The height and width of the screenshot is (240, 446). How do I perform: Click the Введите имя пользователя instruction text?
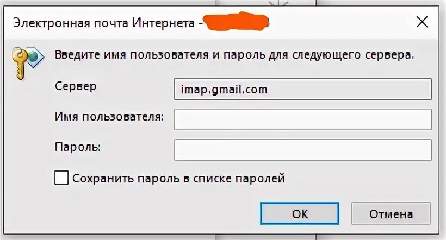coord(234,54)
